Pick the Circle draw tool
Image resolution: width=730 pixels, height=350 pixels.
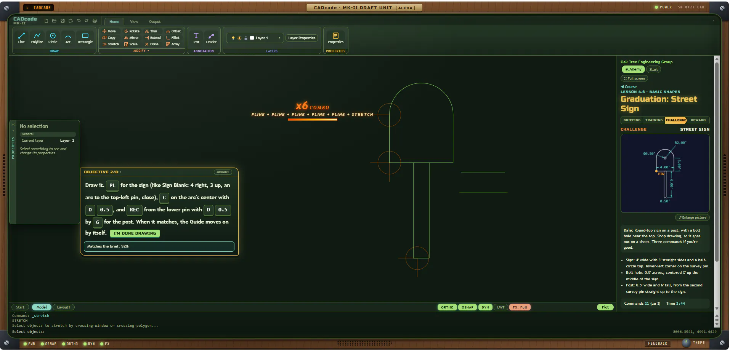click(53, 38)
